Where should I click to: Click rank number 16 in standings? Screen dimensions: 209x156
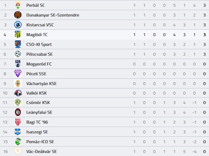pos(5,151)
